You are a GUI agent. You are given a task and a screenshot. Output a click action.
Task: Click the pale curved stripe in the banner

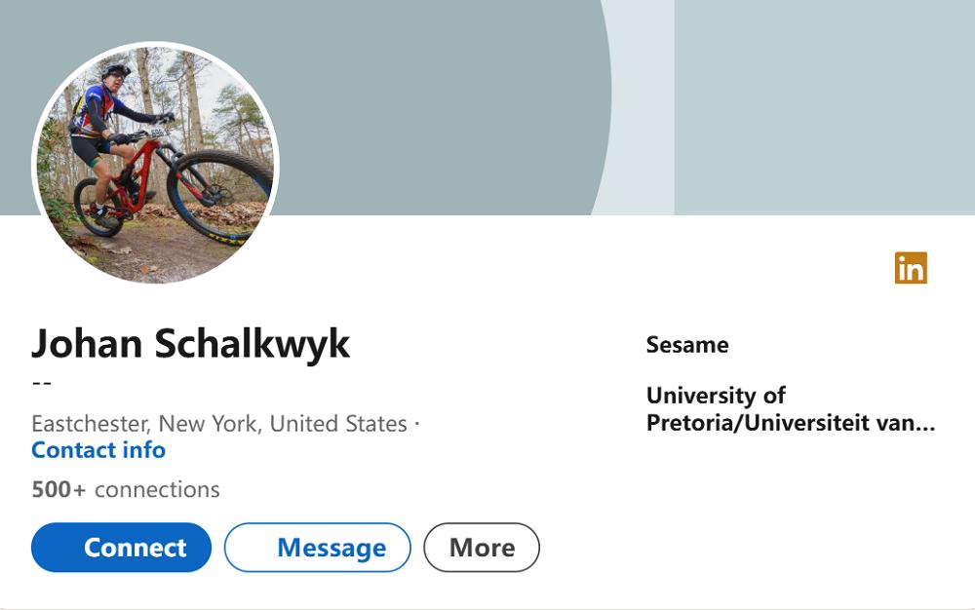(x=639, y=107)
